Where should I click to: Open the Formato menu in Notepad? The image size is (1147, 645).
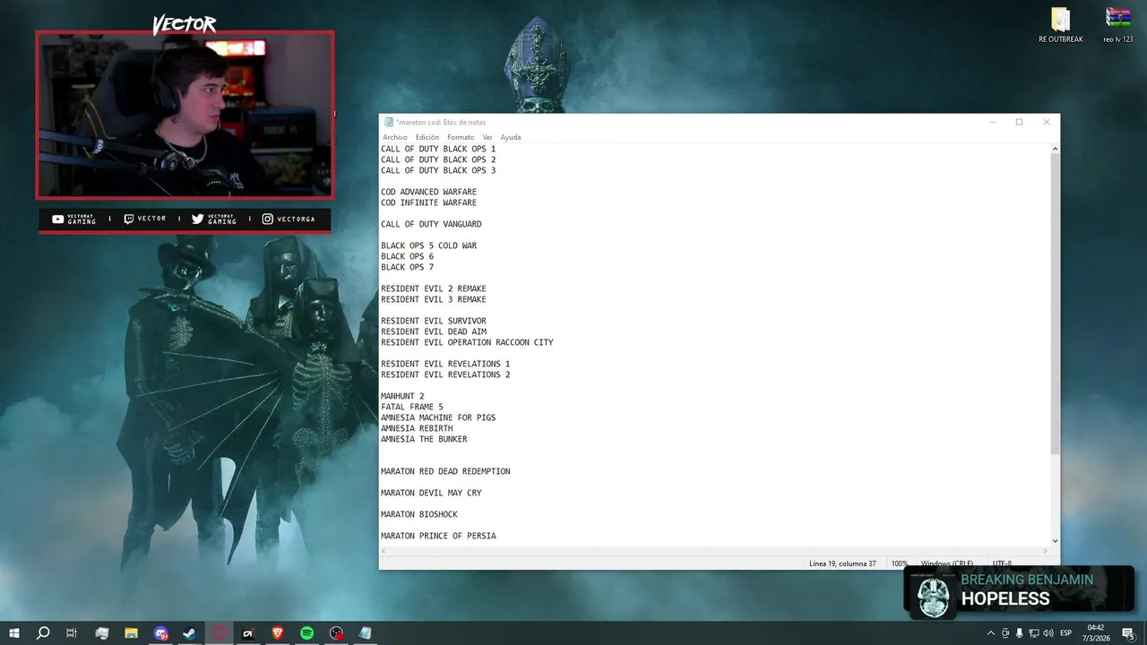461,137
